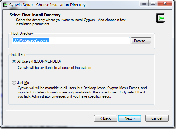Click the "Root Directory" group label
The width and height of the screenshot is (176, 129).
(x=22, y=33)
